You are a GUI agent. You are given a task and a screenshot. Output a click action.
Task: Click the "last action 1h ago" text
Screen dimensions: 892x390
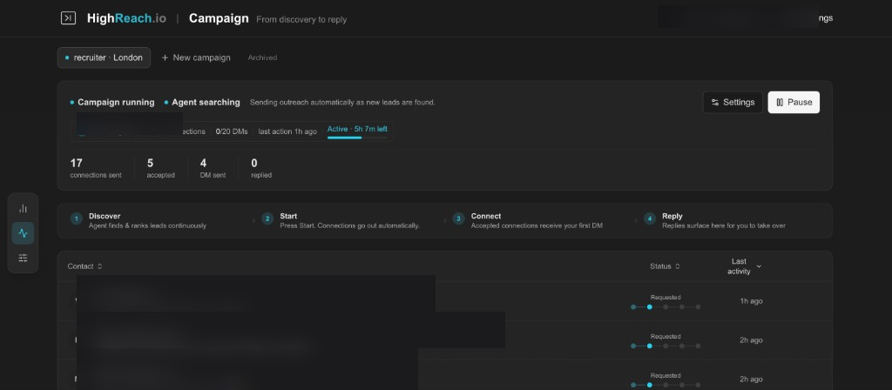point(287,131)
